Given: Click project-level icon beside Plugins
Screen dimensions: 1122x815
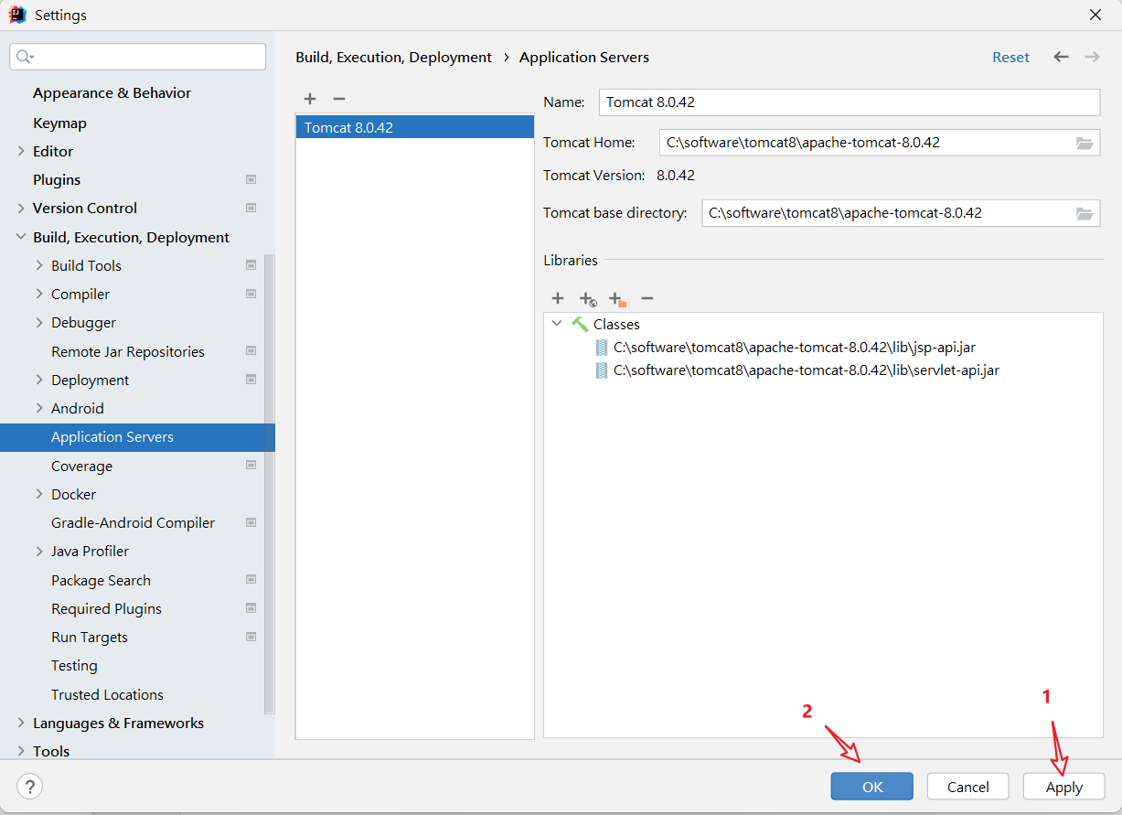Looking at the screenshot, I should tap(251, 179).
